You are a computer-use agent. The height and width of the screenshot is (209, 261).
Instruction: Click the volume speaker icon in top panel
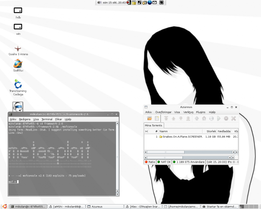100,3
